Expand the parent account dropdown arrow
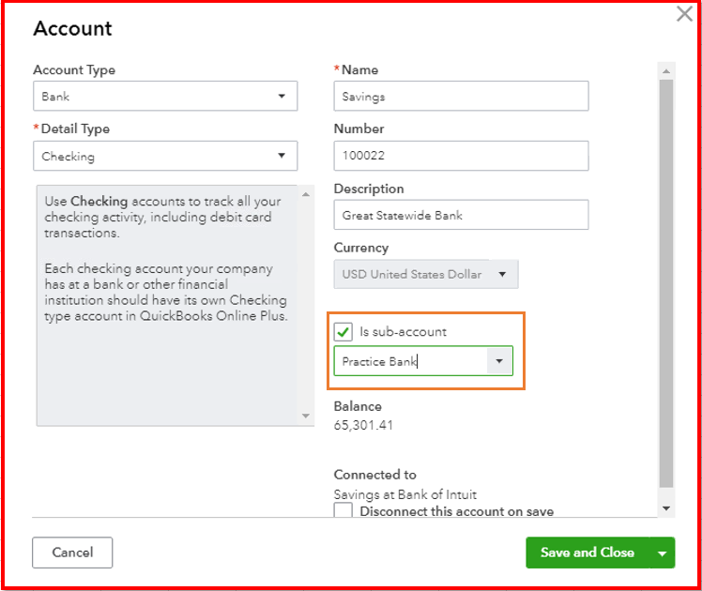 pos(499,361)
